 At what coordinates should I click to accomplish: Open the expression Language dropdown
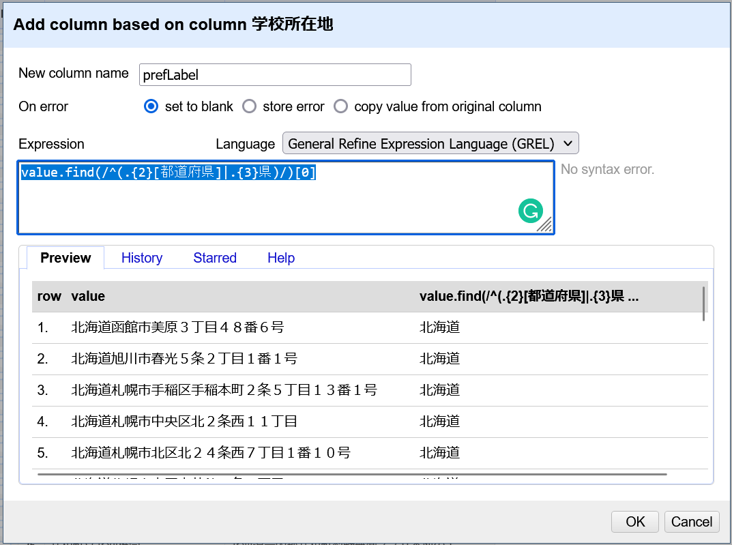[430, 143]
